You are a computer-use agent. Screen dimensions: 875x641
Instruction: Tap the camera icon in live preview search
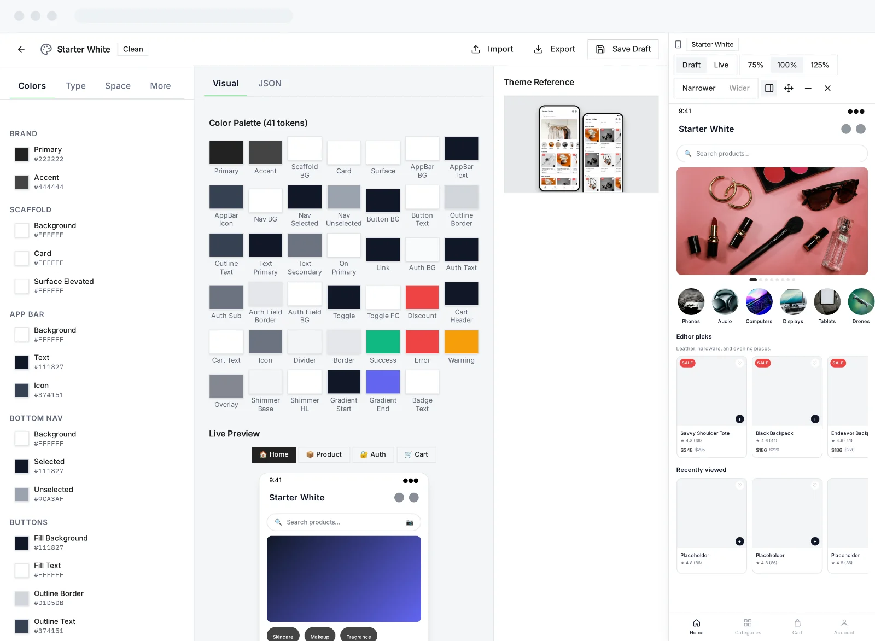pyautogui.click(x=410, y=522)
